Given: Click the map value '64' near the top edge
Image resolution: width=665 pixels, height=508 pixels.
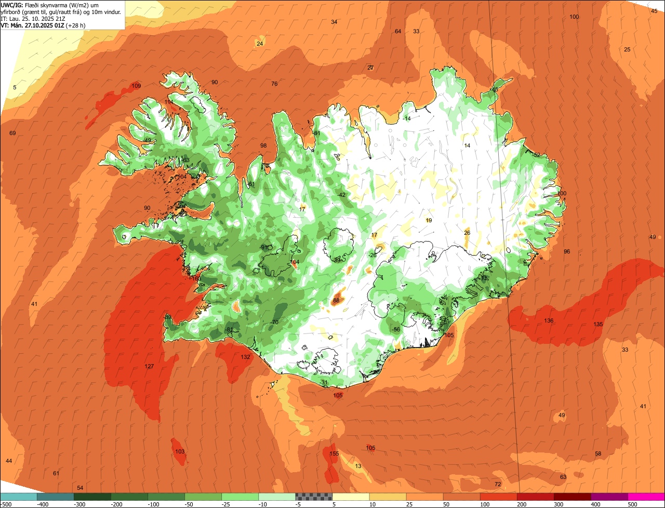Looking at the screenshot, I should pyautogui.click(x=398, y=31).
